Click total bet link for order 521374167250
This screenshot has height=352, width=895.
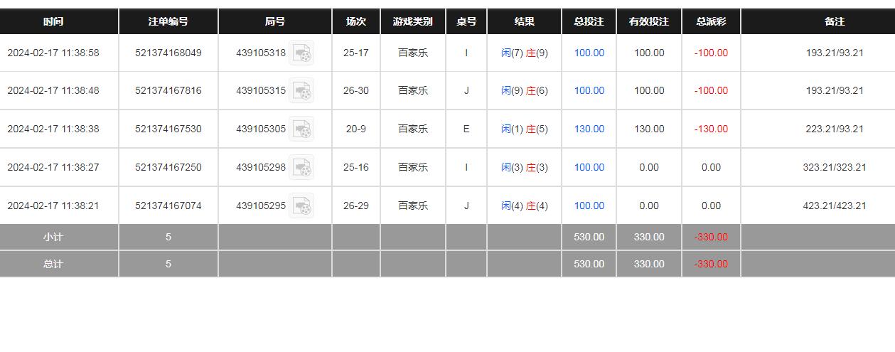tap(589, 167)
